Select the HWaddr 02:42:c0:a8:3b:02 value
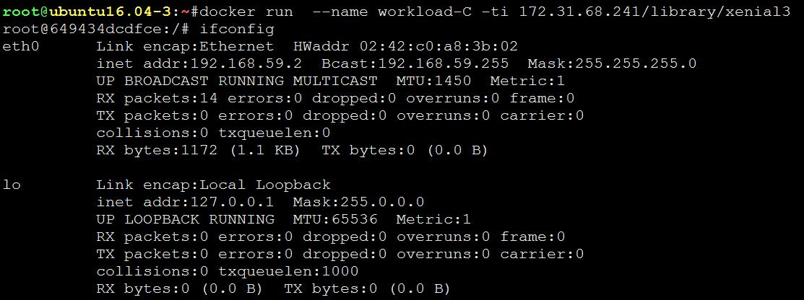The height and width of the screenshot is (300, 804). coord(405,47)
